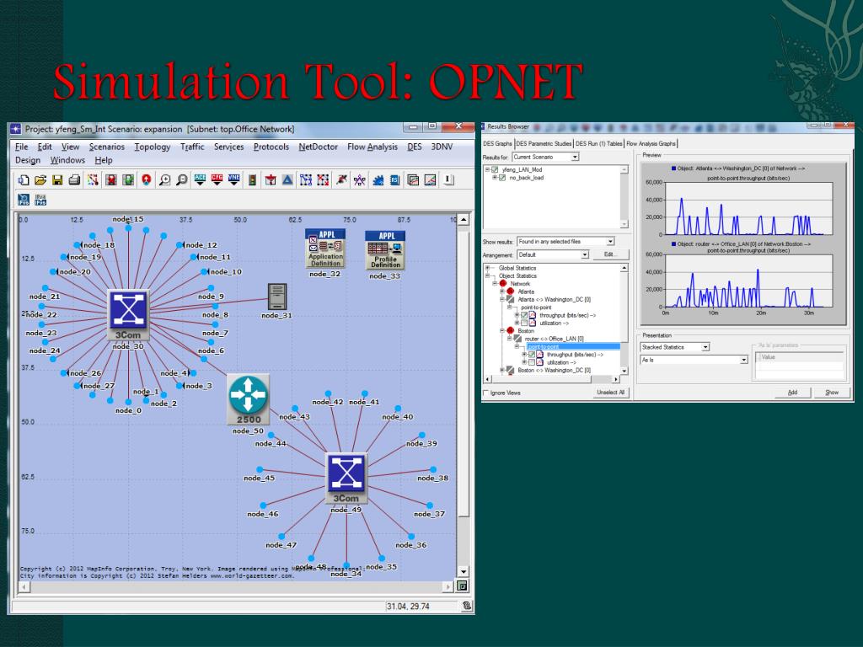This screenshot has width=863, height=647.
Task: Select the 3Com switch node_30 icon
Action: pyautogui.click(x=128, y=315)
